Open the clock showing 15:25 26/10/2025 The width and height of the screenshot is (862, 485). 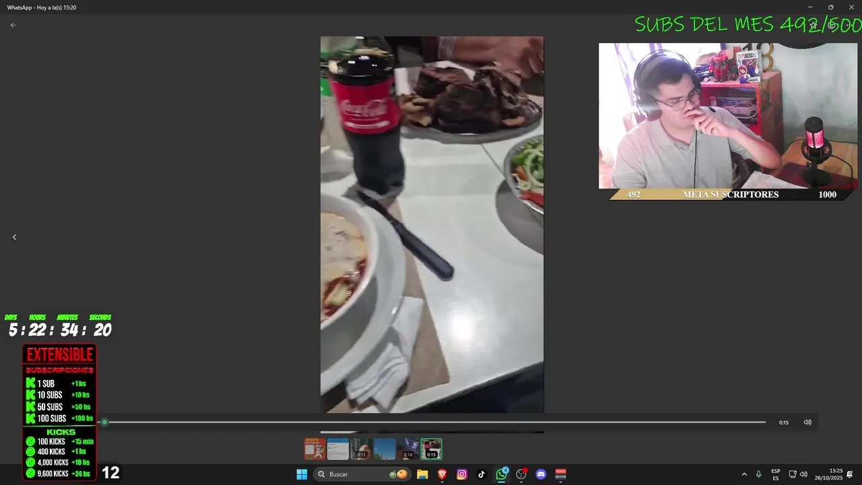[828, 474]
